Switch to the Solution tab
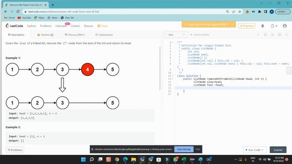 [45, 35]
